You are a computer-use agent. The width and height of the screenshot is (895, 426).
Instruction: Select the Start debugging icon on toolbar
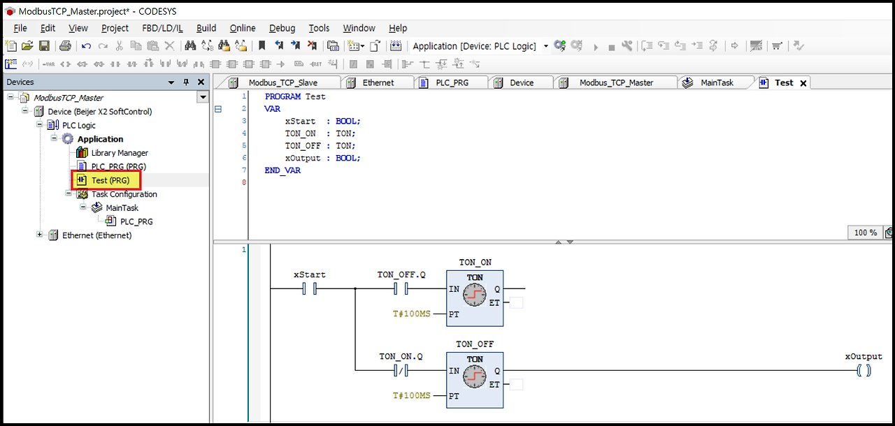(x=596, y=45)
